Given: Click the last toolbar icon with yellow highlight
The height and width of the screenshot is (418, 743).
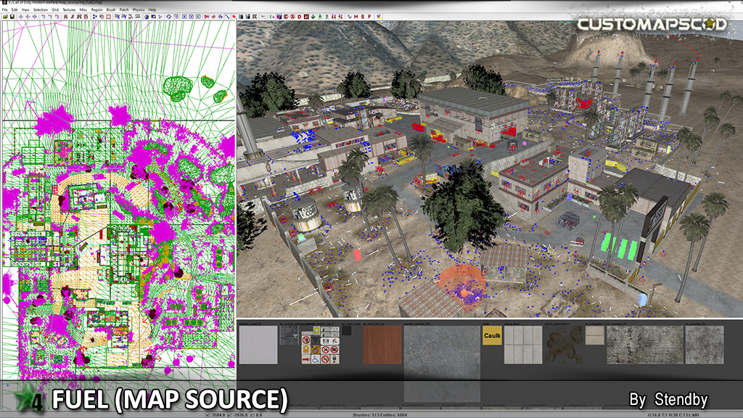Looking at the screenshot, I should 379,17.
